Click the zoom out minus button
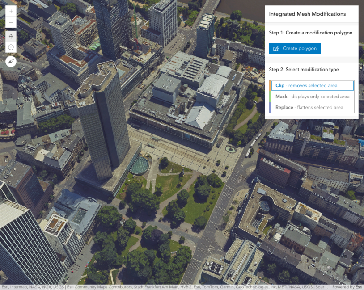This screenshot has height=290, width=364. point(11,22)
